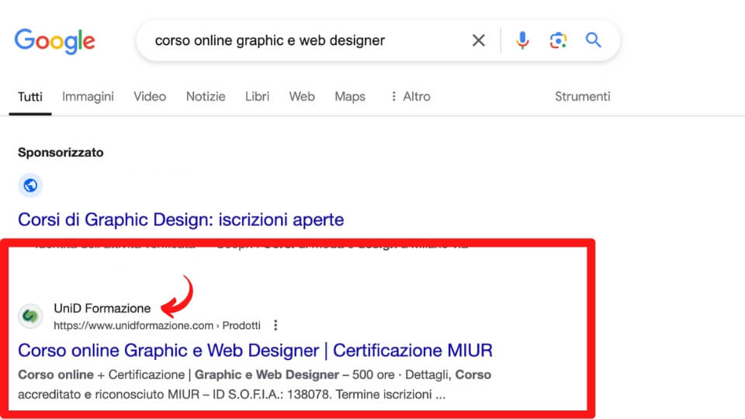Submit search with the magnifying glass icon
The image size is (745, 419).
593,40
